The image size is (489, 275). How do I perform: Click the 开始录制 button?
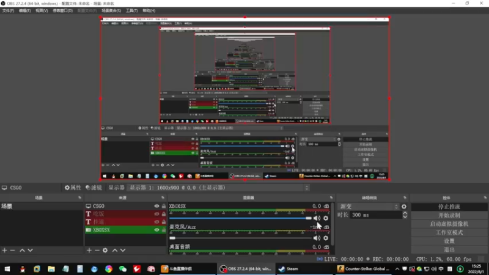[x=449, y=215]
